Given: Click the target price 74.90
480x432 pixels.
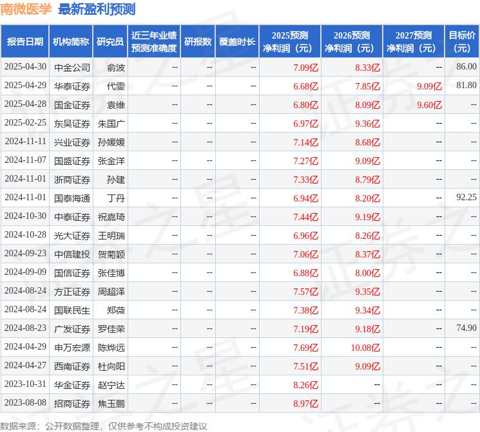Looking at the screenshot, I should [466, 328].
